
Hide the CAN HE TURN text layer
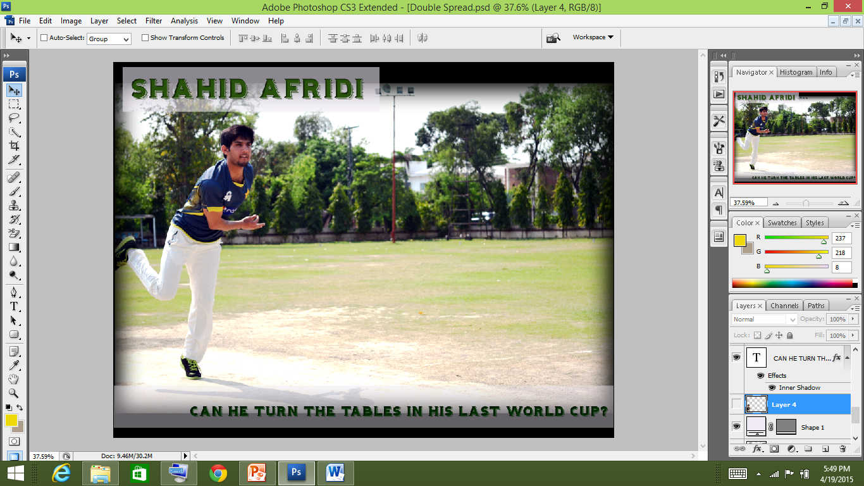[736, 358]
